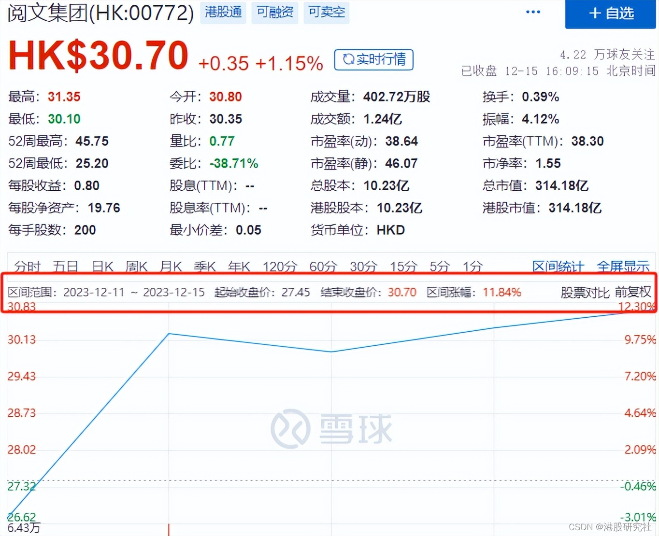This screenshot has height=536, width=659.
Task: Click the 9.75% percentage axis label
Action: tap(640, 339)
